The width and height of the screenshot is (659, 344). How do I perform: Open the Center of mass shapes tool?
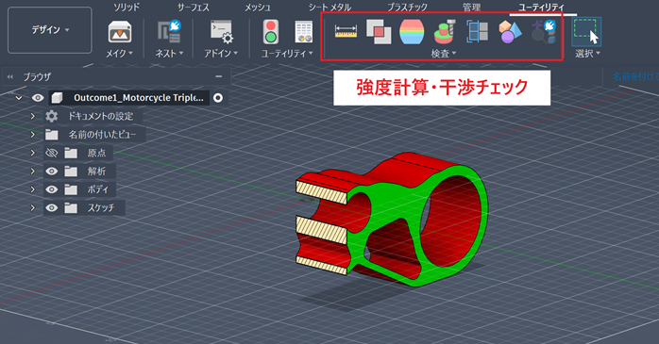coord(510,32)
